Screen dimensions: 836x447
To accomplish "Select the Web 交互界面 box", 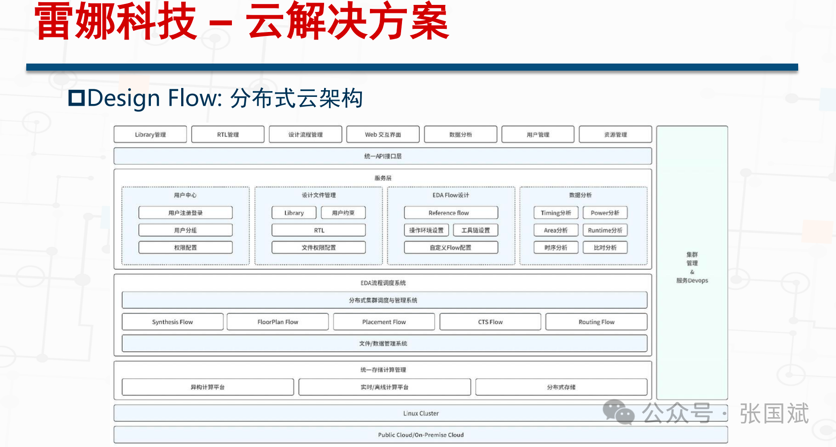I will 383,134.
